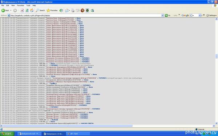Open the View menu
Image resolution: width=218 pixels, height=136 pixels.
[x=13, y=5]
